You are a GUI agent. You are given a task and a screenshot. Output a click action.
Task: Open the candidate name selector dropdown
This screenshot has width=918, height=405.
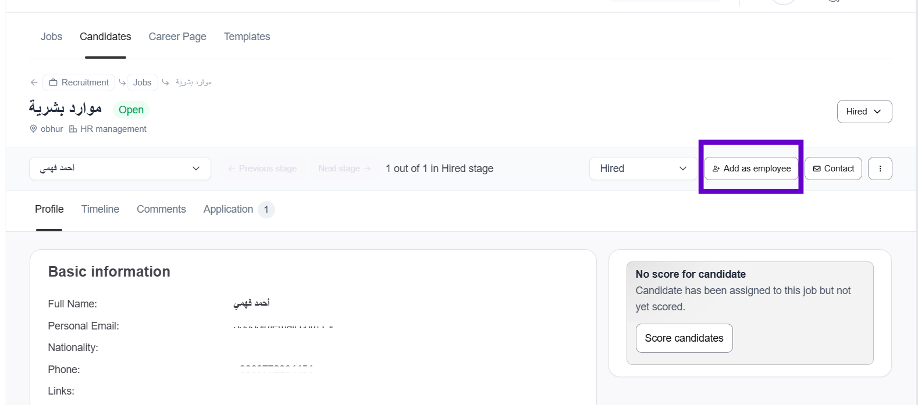[x=120, y=169]
